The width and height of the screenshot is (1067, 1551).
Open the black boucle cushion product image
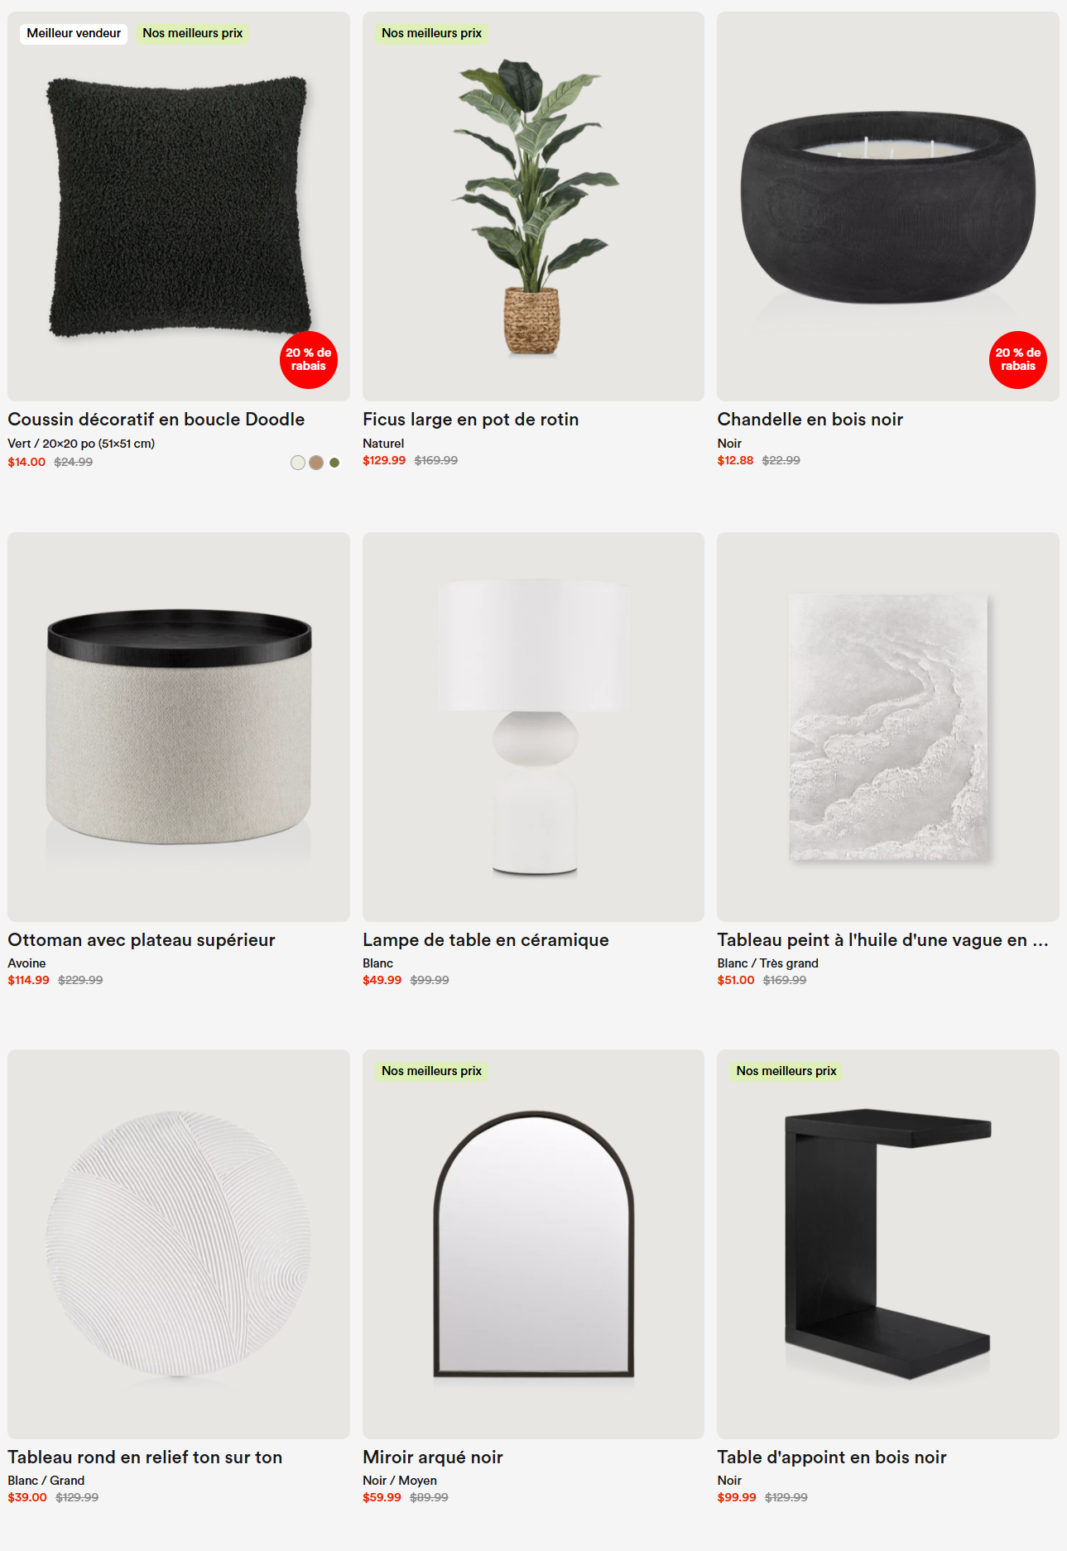179,206
